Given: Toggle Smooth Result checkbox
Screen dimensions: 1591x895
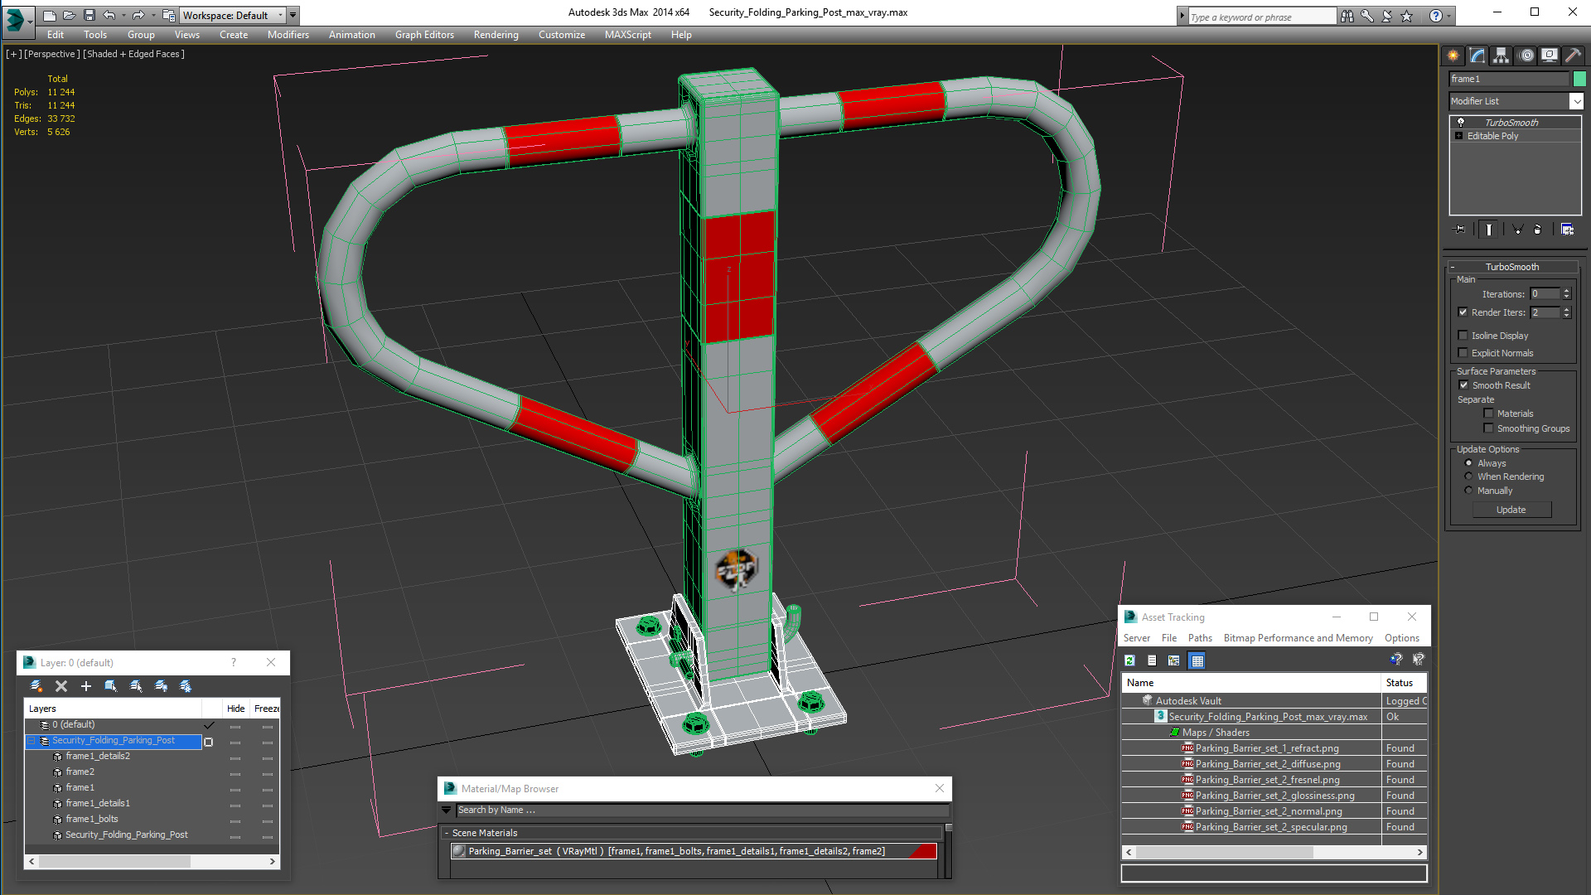Looking at the screenshot, I should pos(1463,385).
